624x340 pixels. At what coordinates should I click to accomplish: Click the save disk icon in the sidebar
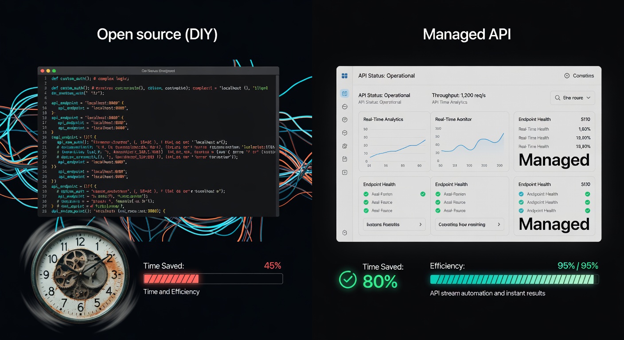click(344, 159)
